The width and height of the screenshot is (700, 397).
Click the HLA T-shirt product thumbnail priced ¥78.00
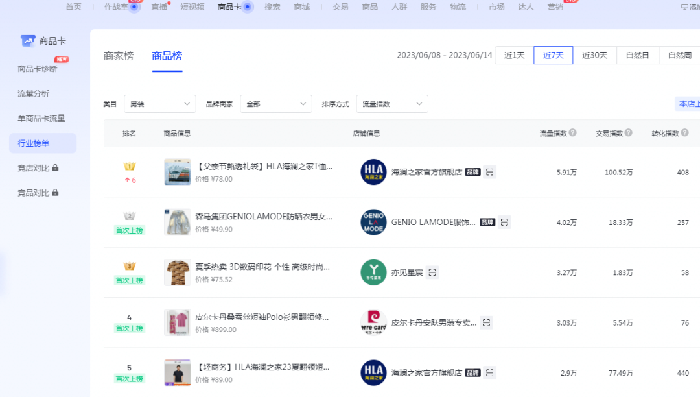(177, 172)
